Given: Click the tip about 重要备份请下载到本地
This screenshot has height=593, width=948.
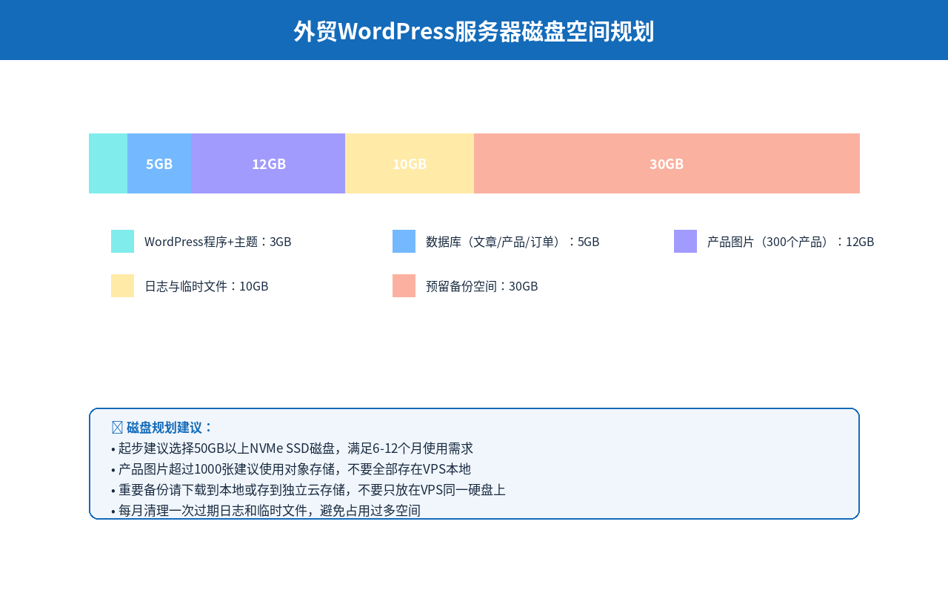Looking at the screenshot, I should (308, 489).
